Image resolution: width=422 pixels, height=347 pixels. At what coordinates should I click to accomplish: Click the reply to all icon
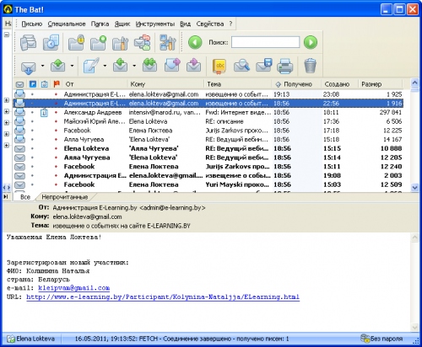[x=149, y=66]
